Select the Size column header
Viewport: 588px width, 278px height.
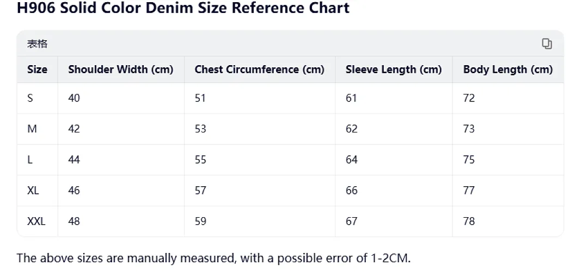[37, 69]
